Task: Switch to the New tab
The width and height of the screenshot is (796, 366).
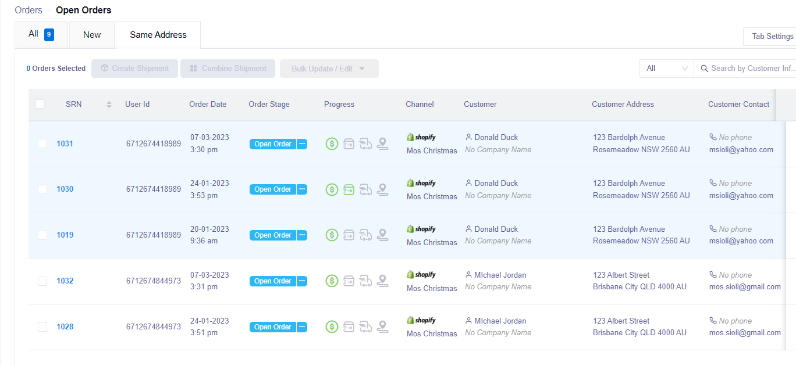Action: point(92,35)
